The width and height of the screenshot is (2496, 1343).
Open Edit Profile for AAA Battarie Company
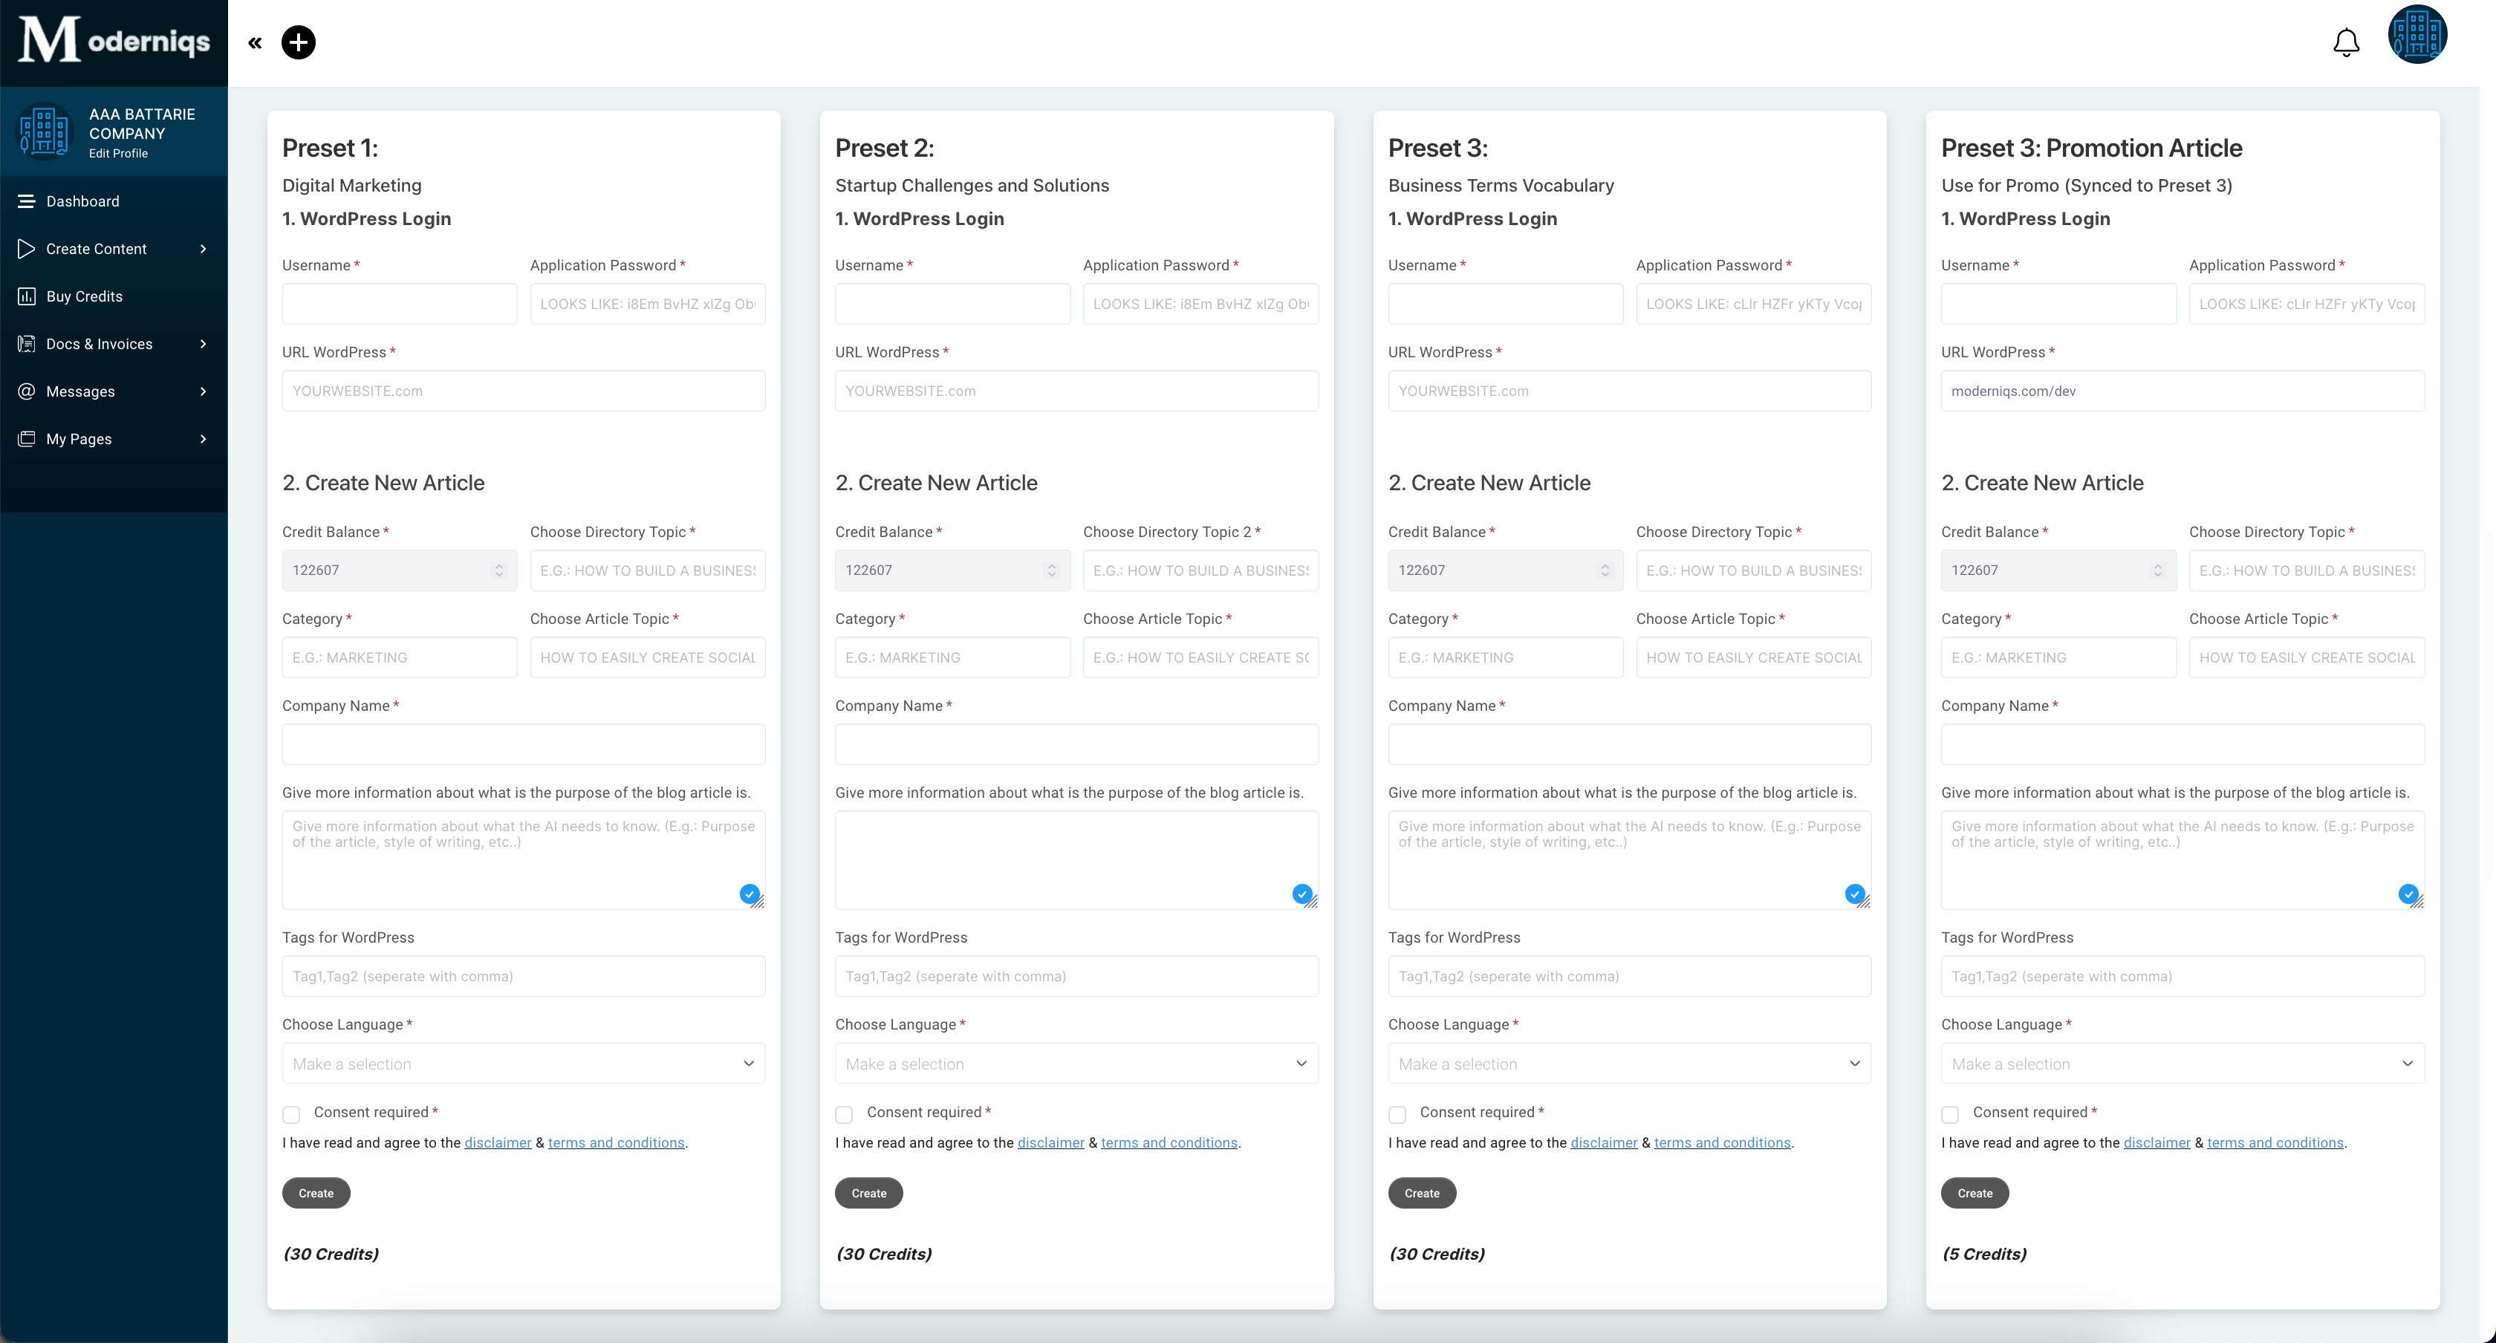pyautogui.click(x=119, y=153)
